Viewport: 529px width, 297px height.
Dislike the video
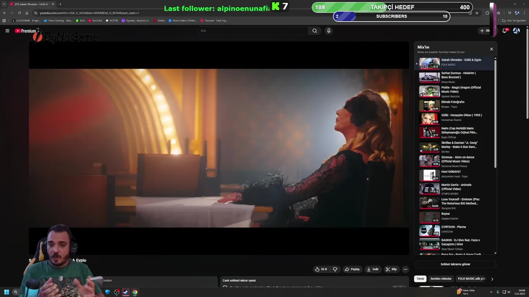pyautogui.click(x=335, y=269)
